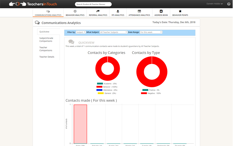Open help via question mark icon
The height and width of the screenshot is (146, 233).
pyautogui.click(x=229, y=4)
